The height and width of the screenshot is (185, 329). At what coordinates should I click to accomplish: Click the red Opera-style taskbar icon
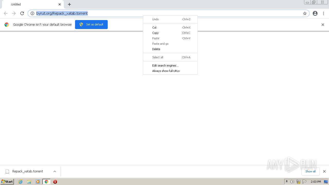(x=55, y=182)
